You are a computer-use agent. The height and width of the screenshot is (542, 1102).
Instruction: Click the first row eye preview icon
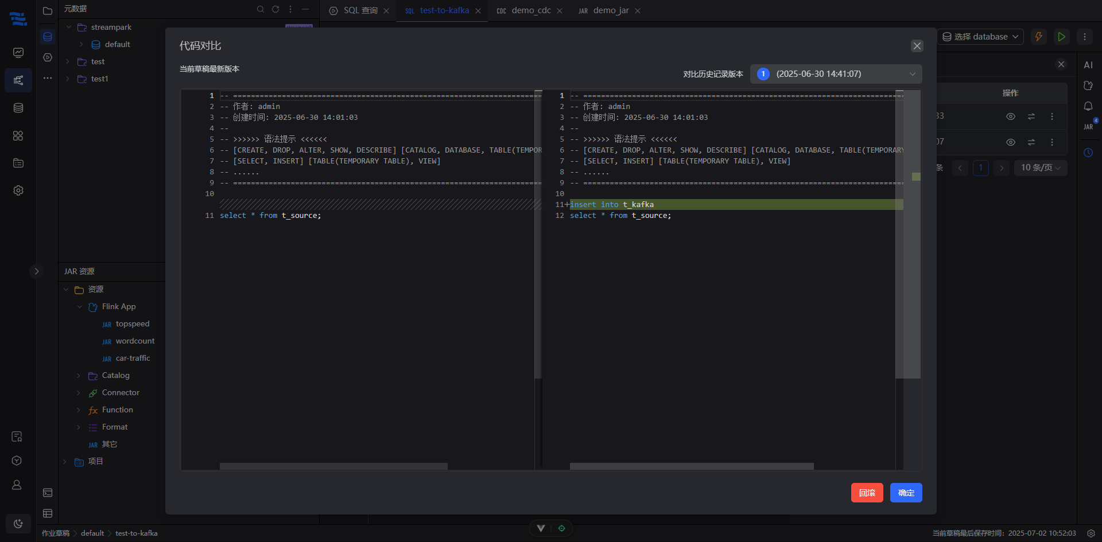pyautogui.click(x=1011, y=116)
